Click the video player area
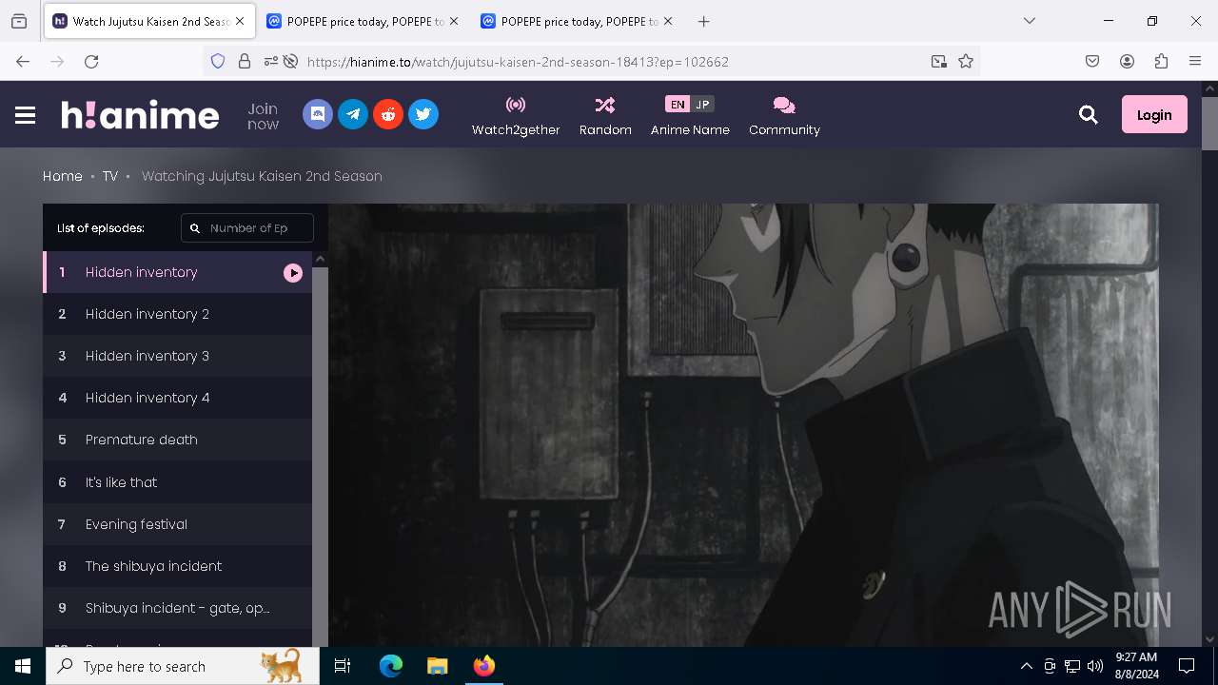The image size is (1218, 685). [743, 425]
